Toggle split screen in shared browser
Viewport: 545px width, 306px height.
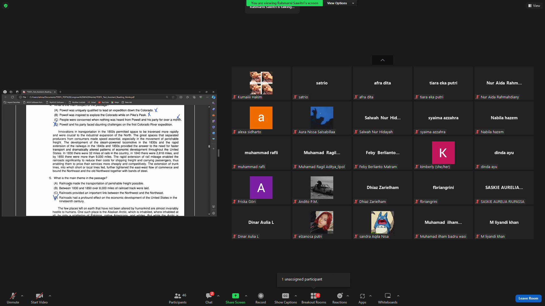click(181, 97)
